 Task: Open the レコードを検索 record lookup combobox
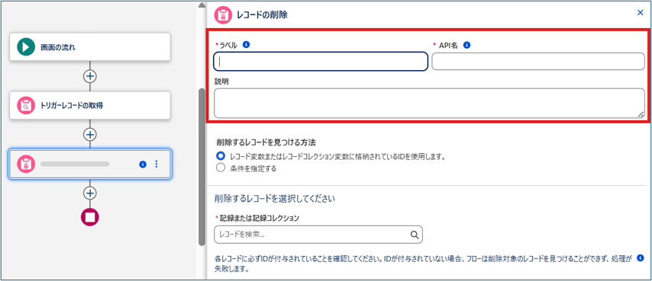(318, 235)
